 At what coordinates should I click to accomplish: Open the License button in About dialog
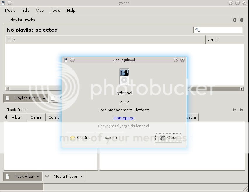(x=110, y=138)
